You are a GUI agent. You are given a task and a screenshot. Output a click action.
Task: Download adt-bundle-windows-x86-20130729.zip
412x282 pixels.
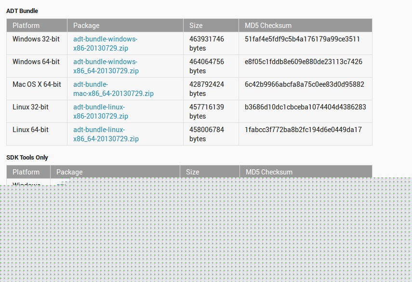coord(105,43)
